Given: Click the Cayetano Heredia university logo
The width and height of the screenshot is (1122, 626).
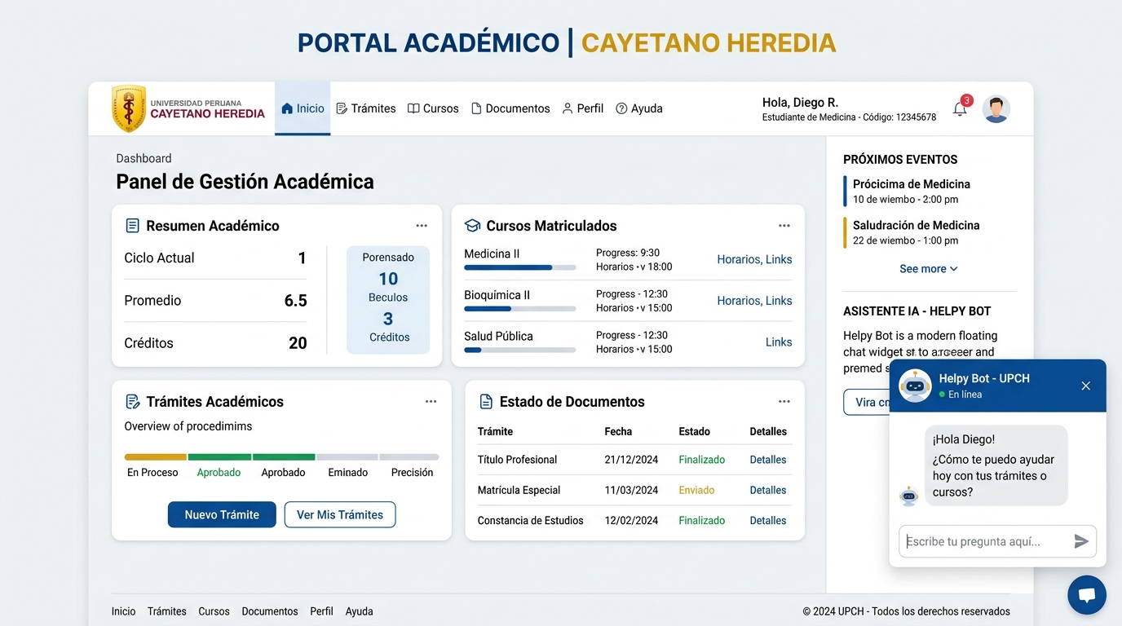Looking at the screenshot, I should coord(188,108).
